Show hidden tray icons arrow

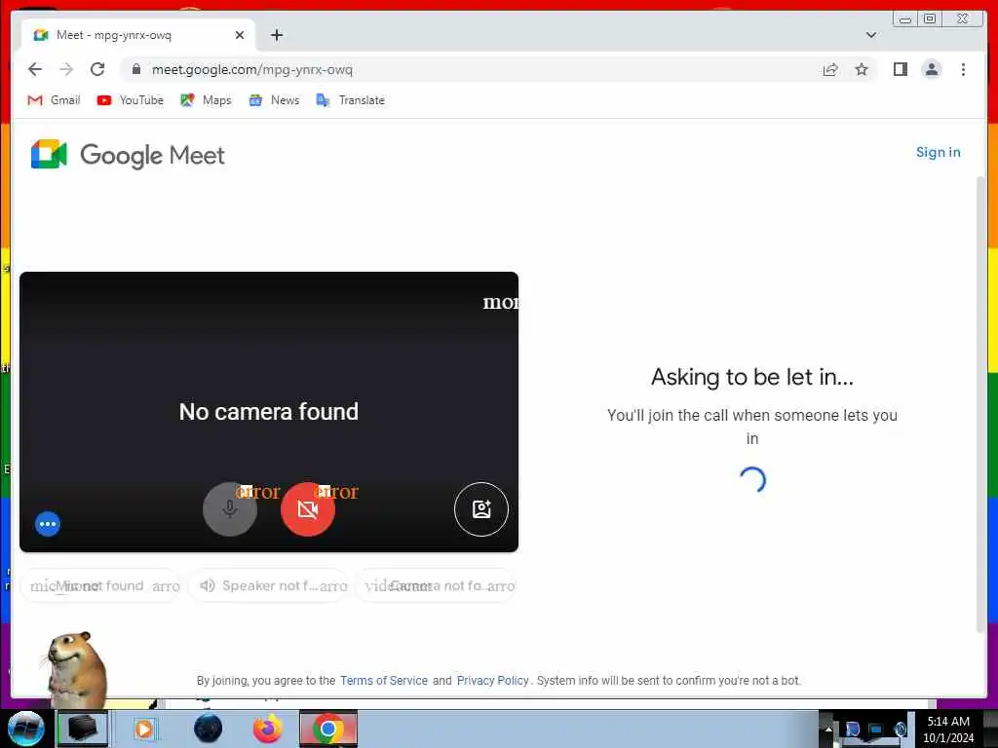(x=828, y=729)
